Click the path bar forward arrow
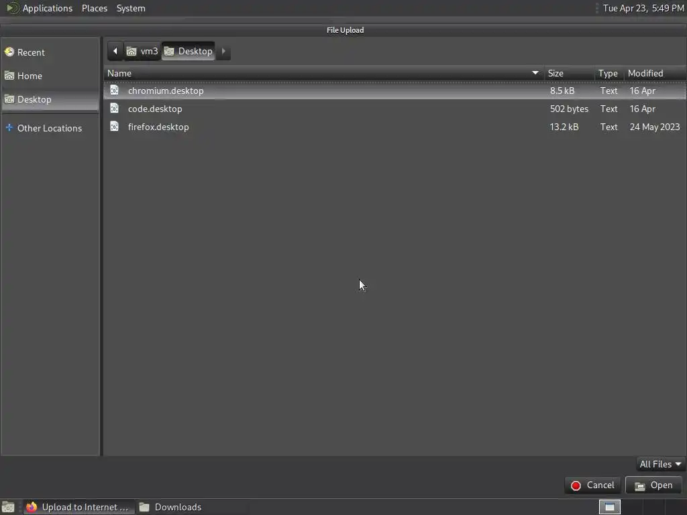This screenshot has height=515, width=687. point(223,51)
